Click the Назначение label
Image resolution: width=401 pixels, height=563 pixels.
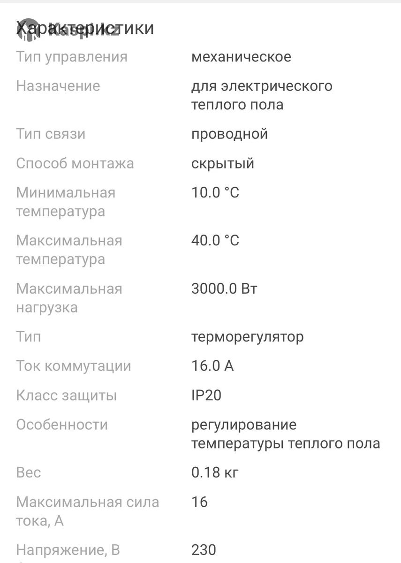click(x=58, y=86)
